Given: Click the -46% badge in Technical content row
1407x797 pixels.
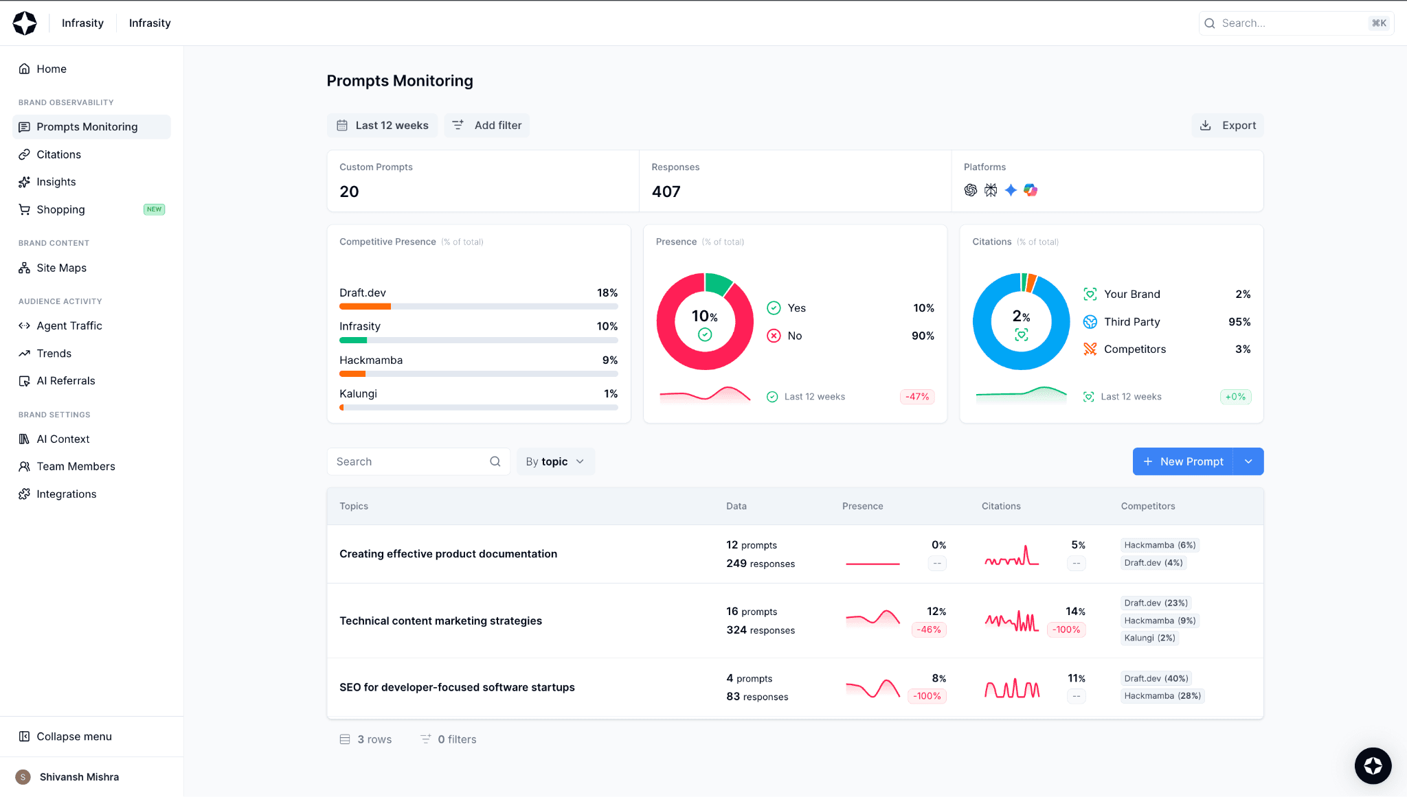Looking at the screenshot, I should [x=929, y=629].
